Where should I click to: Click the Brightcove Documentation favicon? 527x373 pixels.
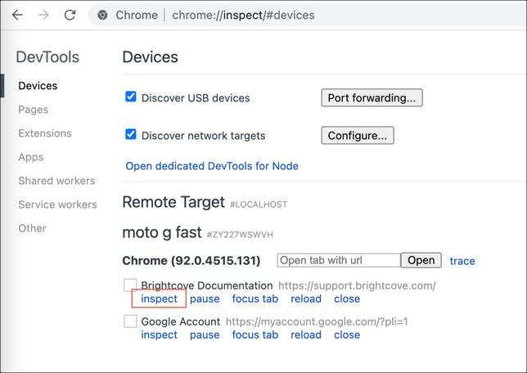130,285
